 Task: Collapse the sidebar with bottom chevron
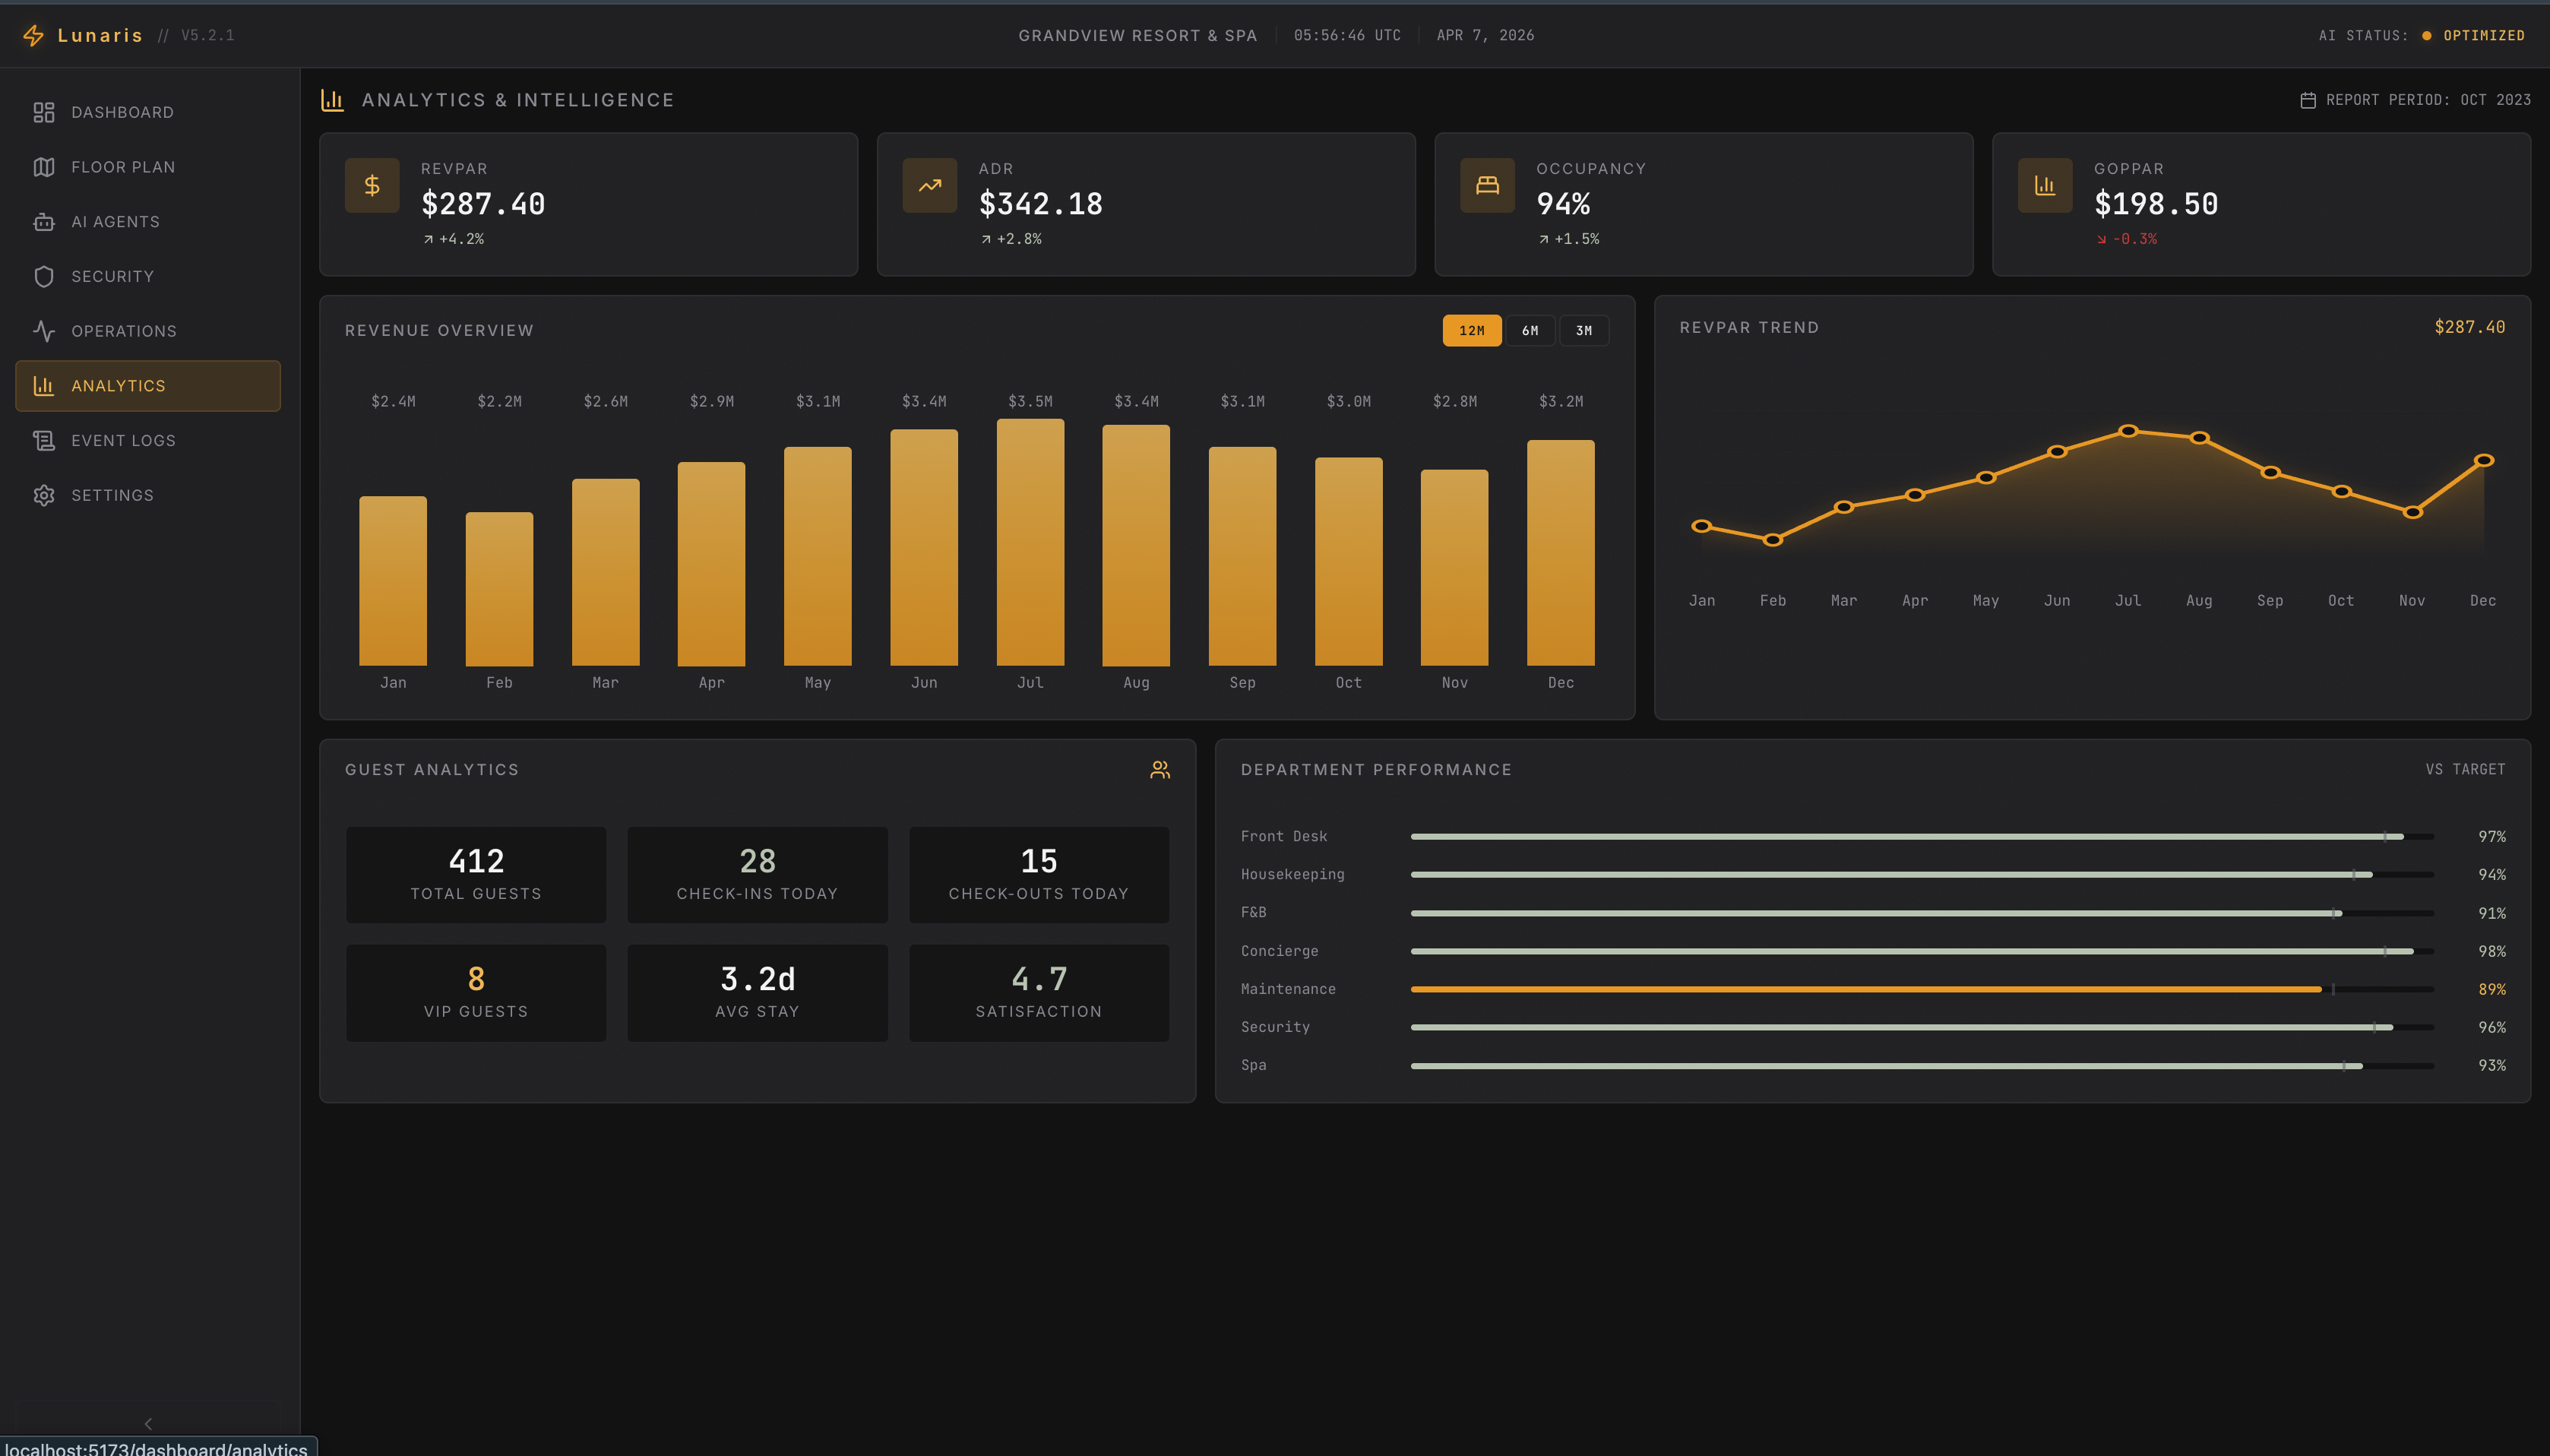(148, 1423)
